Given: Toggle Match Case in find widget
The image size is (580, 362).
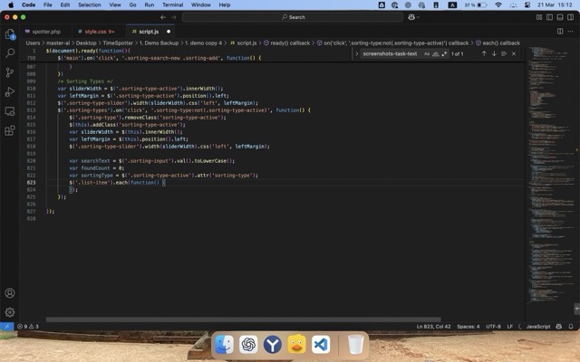Looking at the screenshot, I should point(427,53).
